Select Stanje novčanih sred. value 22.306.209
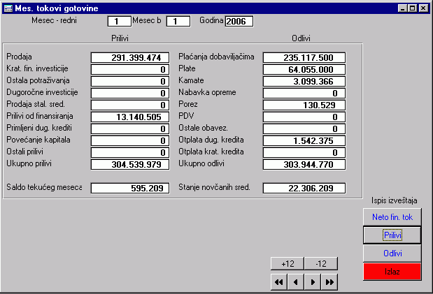This screenshot has width=433, height=294. point(304,188)
